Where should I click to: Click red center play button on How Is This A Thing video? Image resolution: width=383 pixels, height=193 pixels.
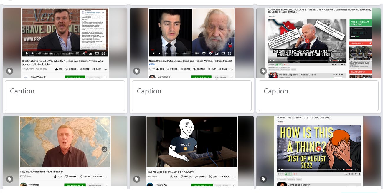coord(318,149)
